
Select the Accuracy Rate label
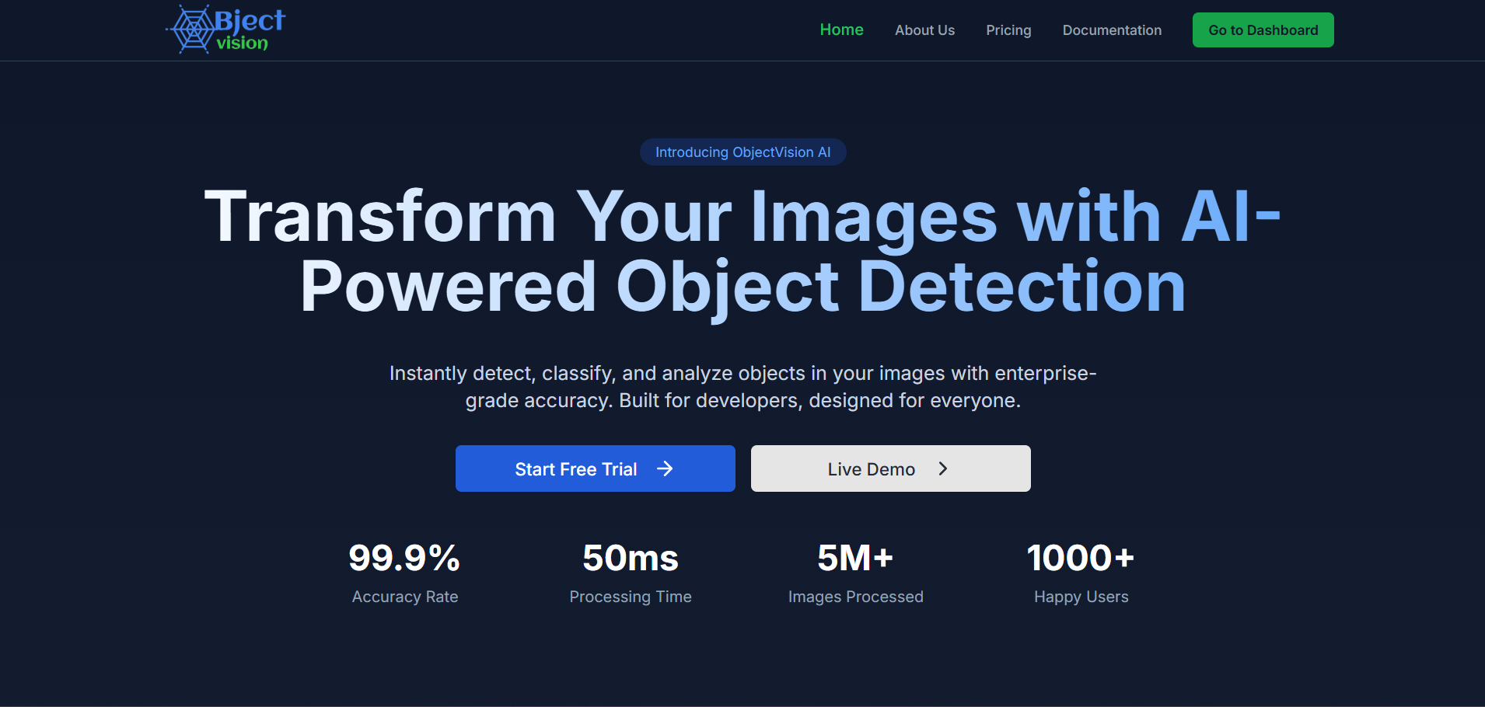pyautogui.click(x=404, y=597)
